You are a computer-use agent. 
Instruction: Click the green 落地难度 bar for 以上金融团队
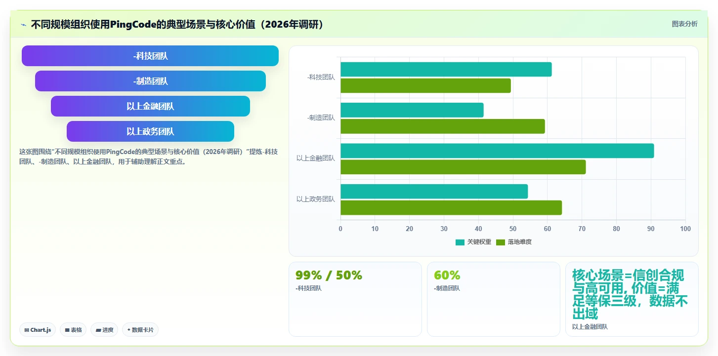463,167
